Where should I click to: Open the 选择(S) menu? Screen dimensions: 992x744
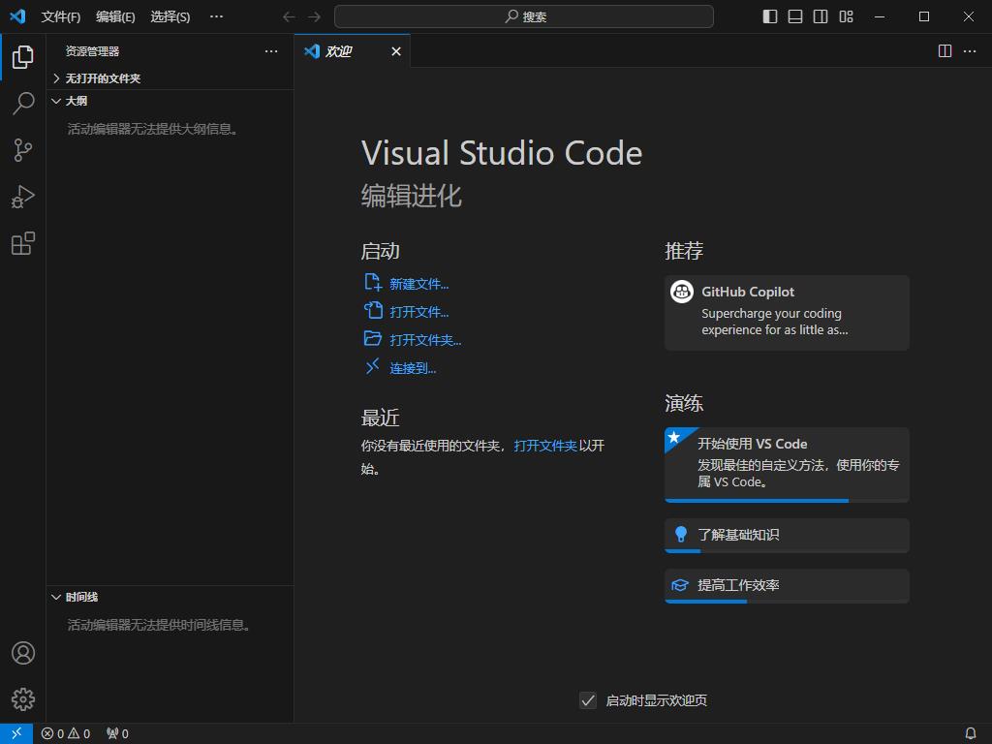click(x=170, y=16)
